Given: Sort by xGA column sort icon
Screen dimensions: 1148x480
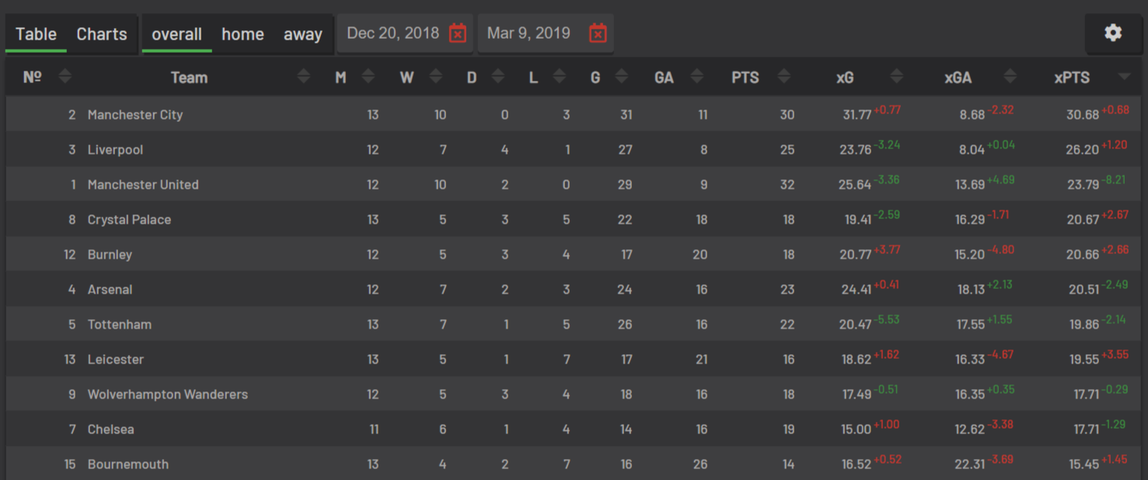Looking at the screenshot, I should tap(1010, 77).
